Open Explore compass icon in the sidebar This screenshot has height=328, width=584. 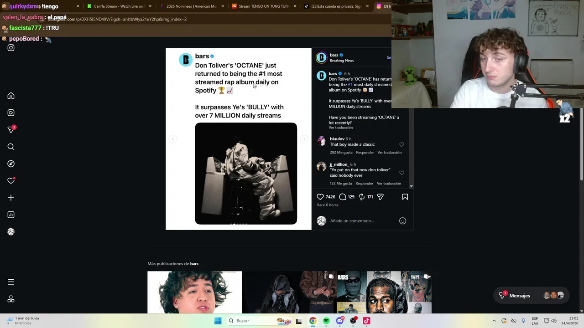[11, 164]
